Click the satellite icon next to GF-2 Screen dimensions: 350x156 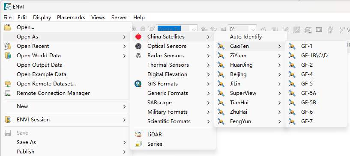tap(292, 65)
